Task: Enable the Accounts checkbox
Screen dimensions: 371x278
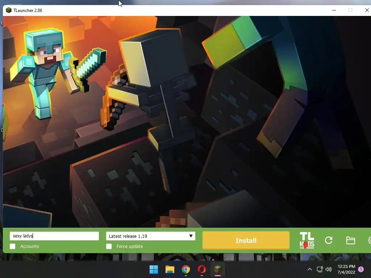Action: (x=13, y=246)
